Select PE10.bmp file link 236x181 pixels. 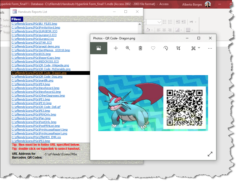pyautogui.click(x=31, y=103)
